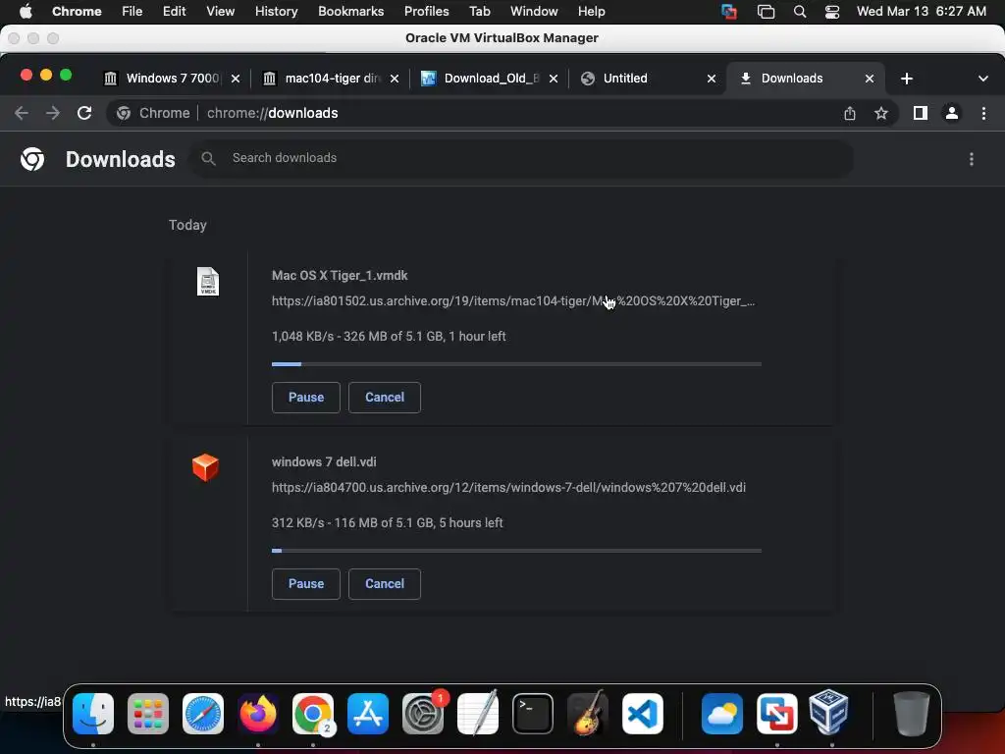Switch to the mac104-tiger tab
Screen dimensions: 1005x754
point(332,79)
